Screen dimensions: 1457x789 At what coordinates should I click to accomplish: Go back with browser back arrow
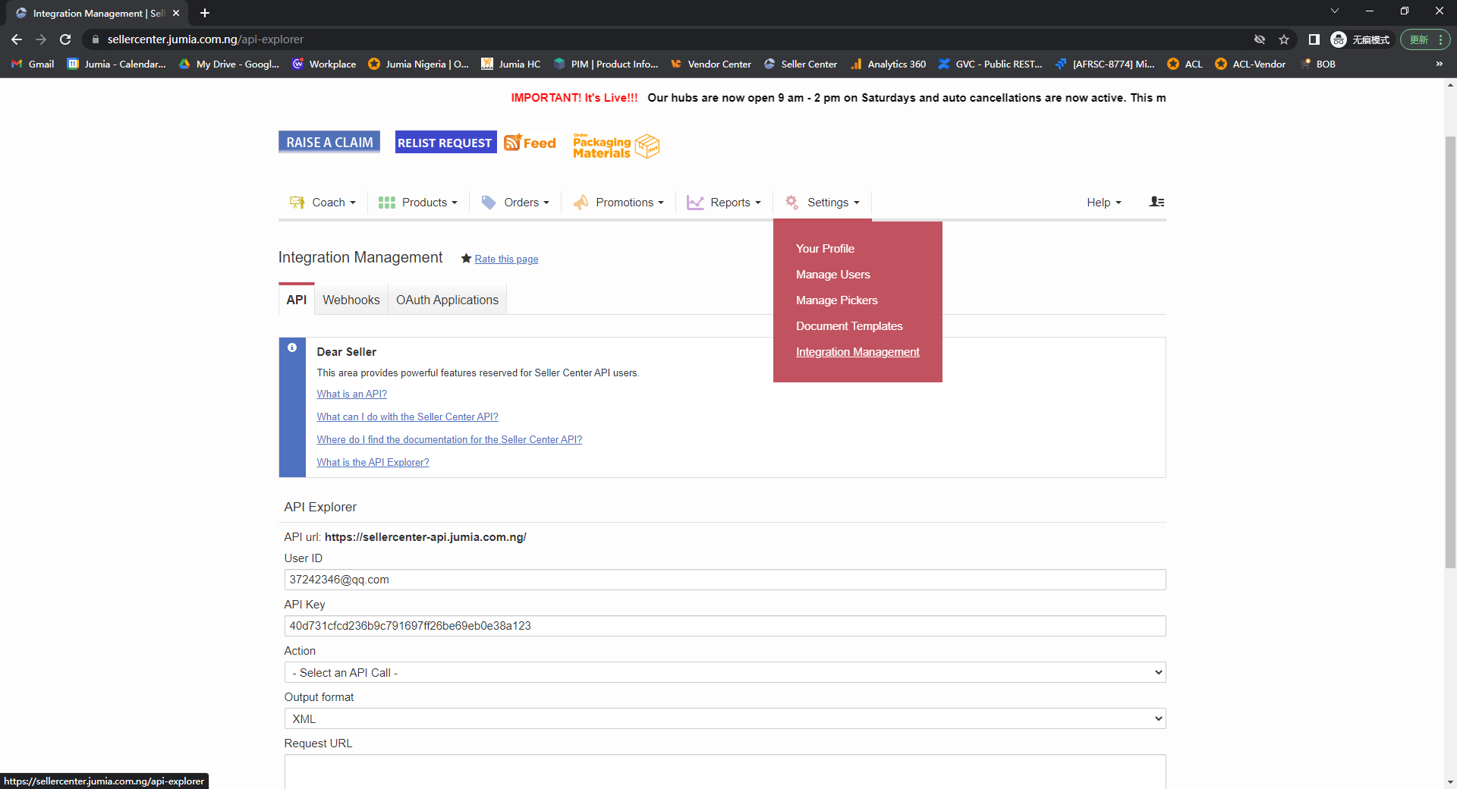pyautogui.click(x=17, y=39)
